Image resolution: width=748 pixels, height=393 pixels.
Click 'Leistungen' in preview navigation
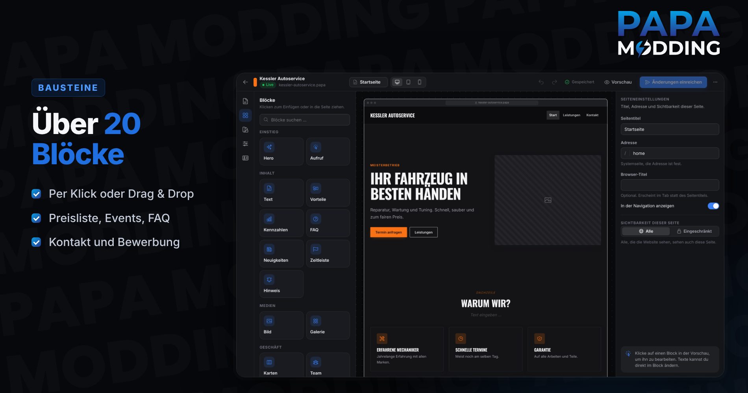(x=572, y=115)
